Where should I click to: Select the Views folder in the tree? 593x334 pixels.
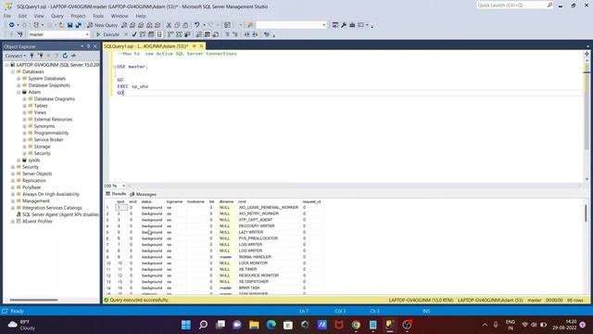pos(40,112)
